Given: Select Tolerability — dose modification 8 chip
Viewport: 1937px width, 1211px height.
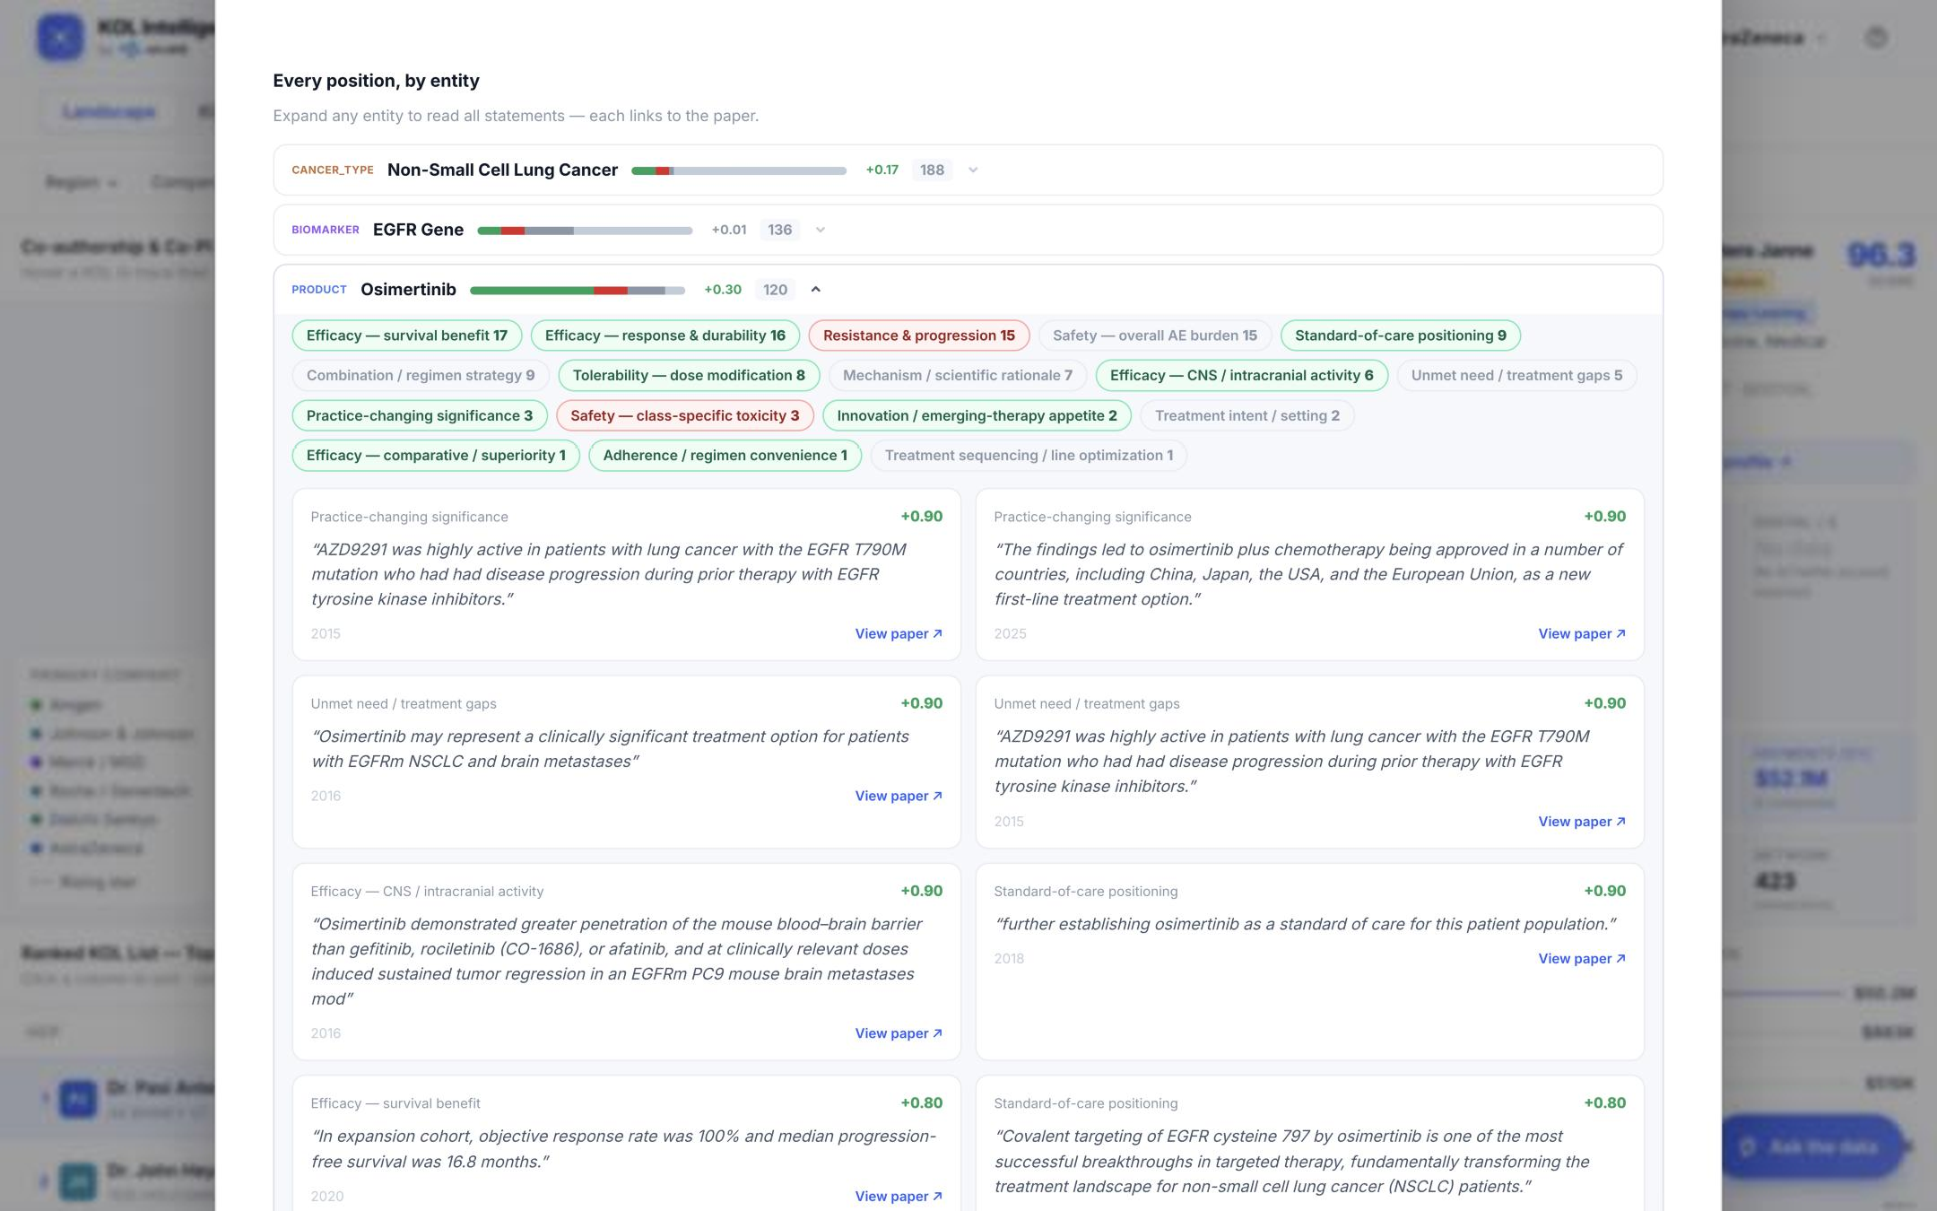Looking at the screenshot, I should pos(689,375).
